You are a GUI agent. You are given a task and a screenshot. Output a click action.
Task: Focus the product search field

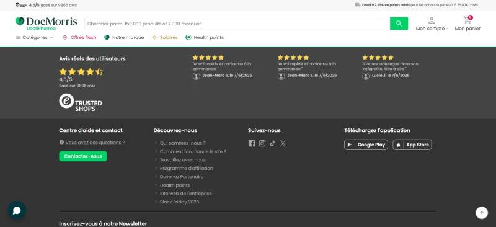click(237, 24)
